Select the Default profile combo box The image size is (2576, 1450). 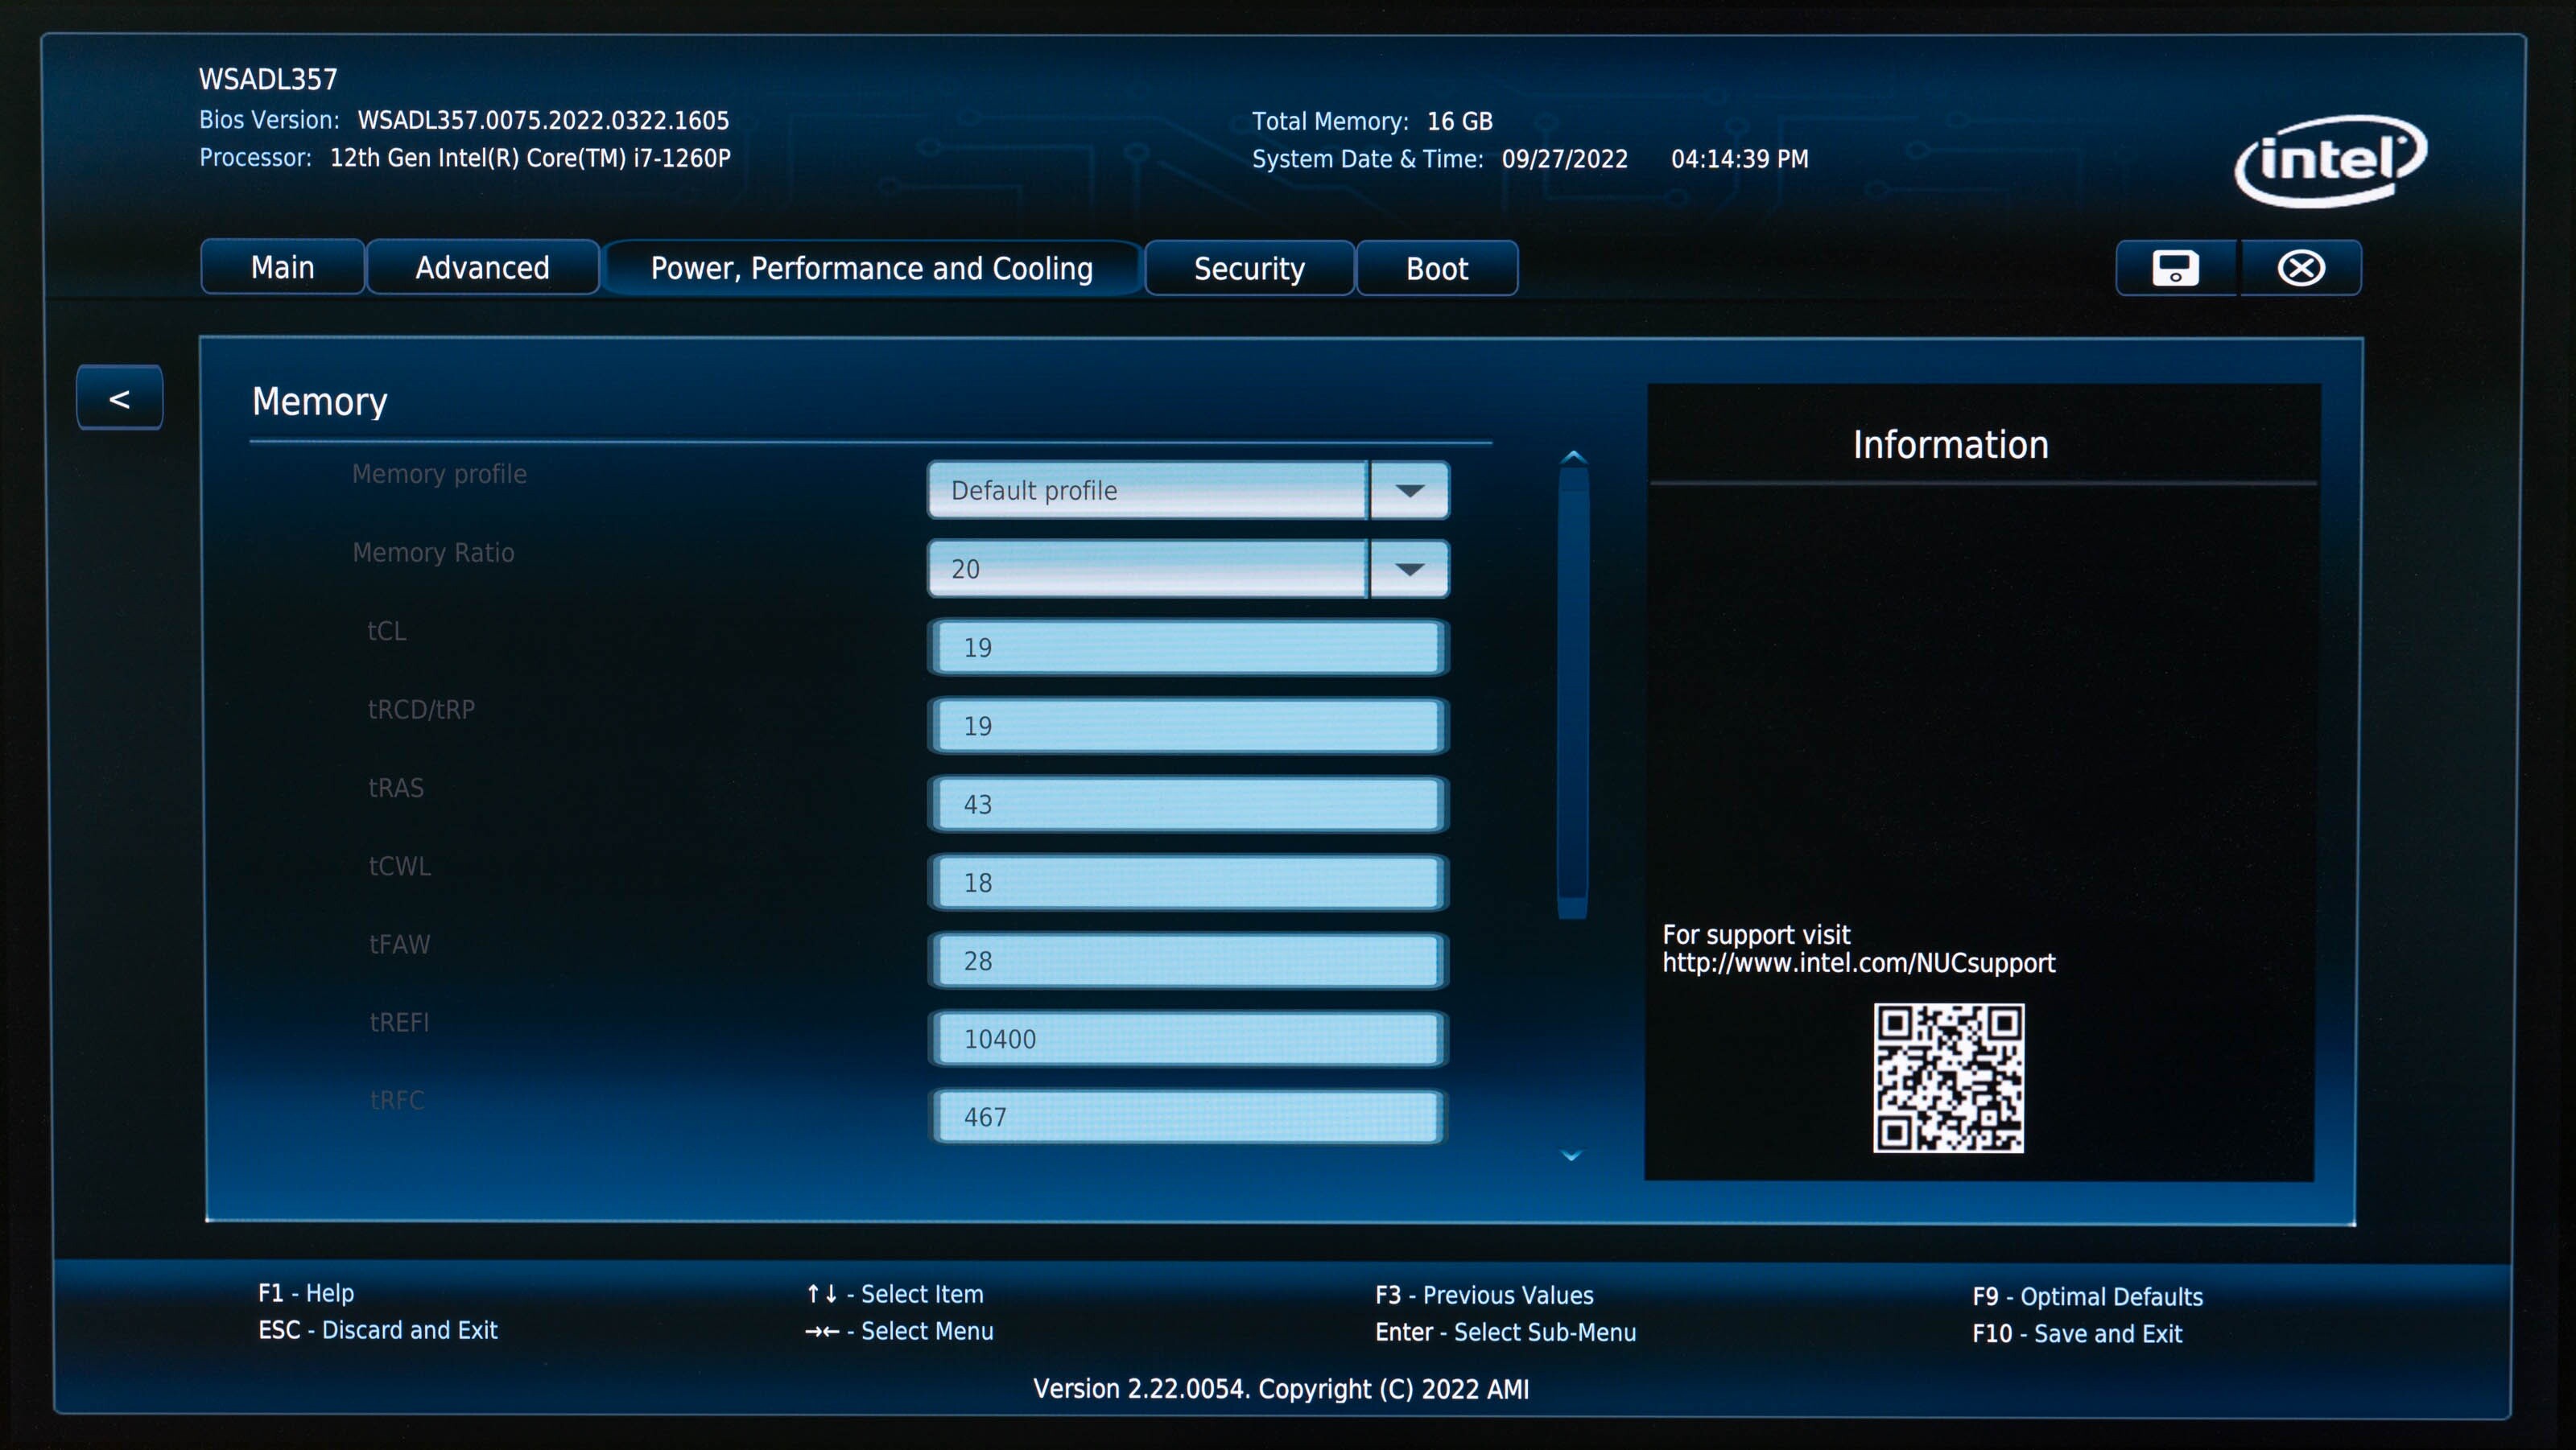(x=1146, y=491)
